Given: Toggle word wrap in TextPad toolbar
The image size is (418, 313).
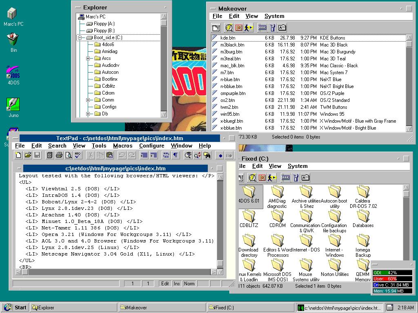Looking at the screenshot, I should pyautogui.click(x=166, y=155).
